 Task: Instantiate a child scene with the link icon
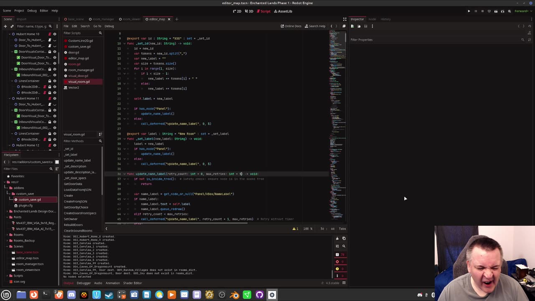click(x=12, y=26)
